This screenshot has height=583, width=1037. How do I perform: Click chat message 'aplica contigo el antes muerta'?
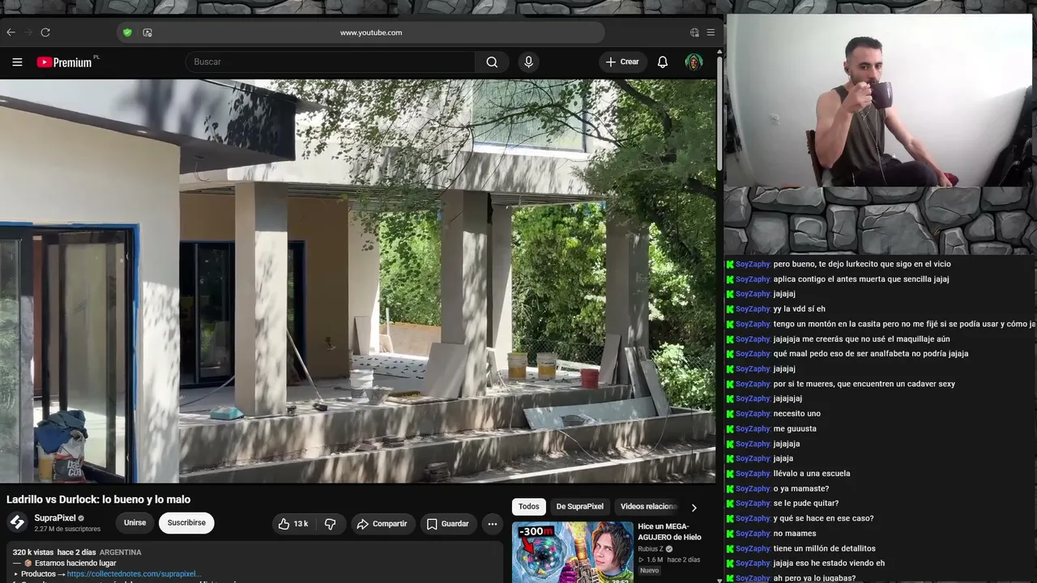click(861, 279)
